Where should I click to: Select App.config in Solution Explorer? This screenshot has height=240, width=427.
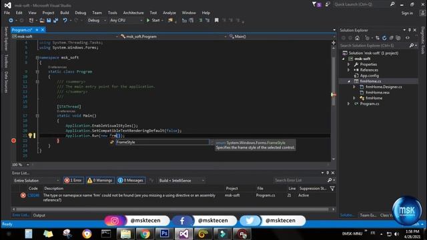coord(369,75)
